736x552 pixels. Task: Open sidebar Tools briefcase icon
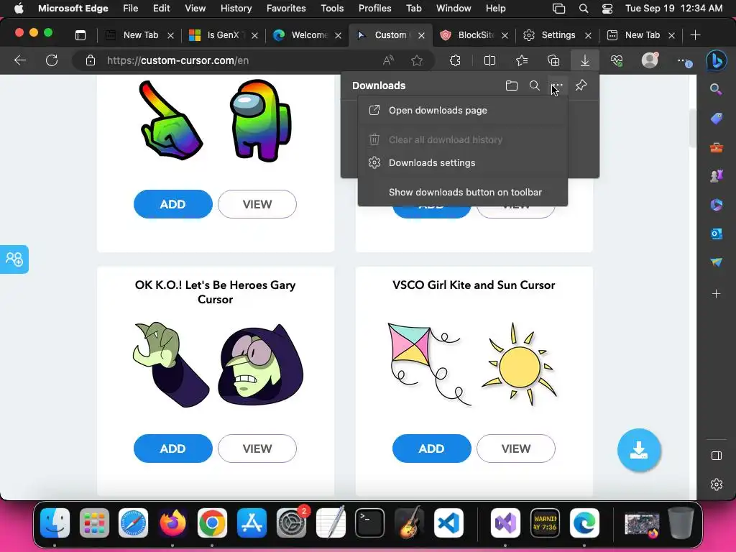tap(717, 148)
